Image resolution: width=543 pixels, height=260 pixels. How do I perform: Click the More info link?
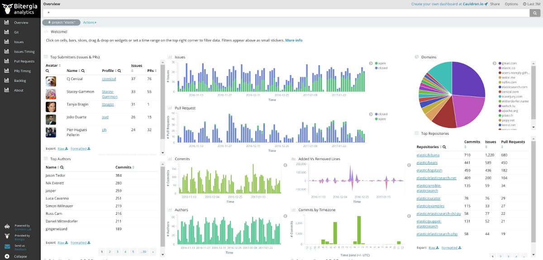(294, 40)
